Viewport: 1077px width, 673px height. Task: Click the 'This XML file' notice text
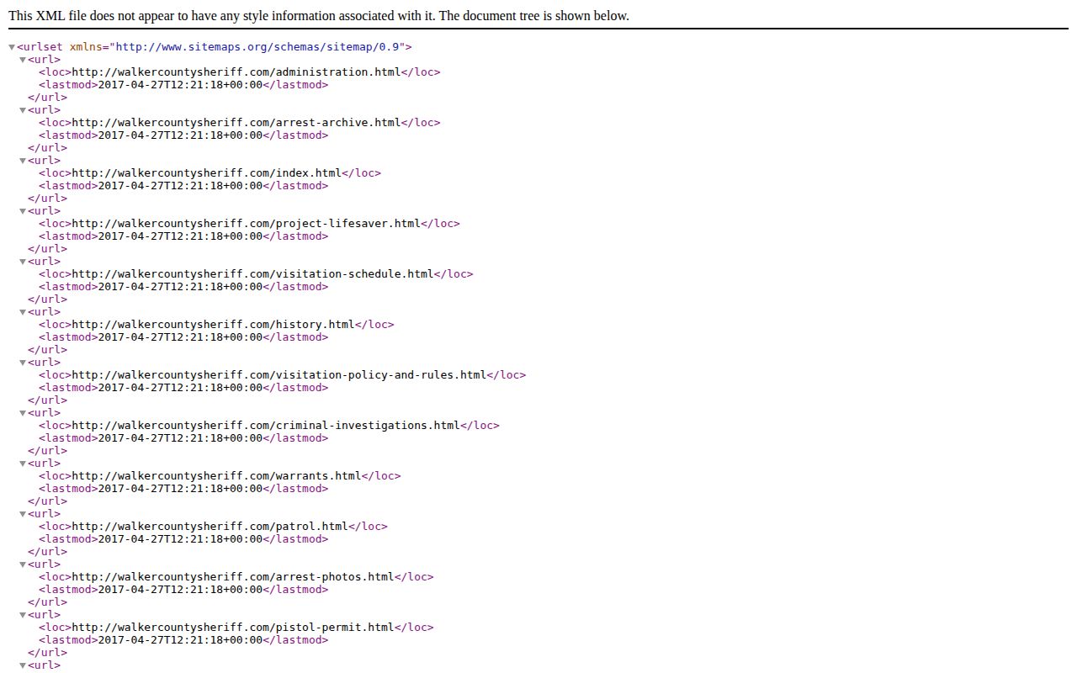[x=319, y=16]
